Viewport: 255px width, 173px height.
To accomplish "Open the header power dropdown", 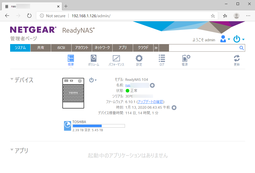I will coord(239,39).
